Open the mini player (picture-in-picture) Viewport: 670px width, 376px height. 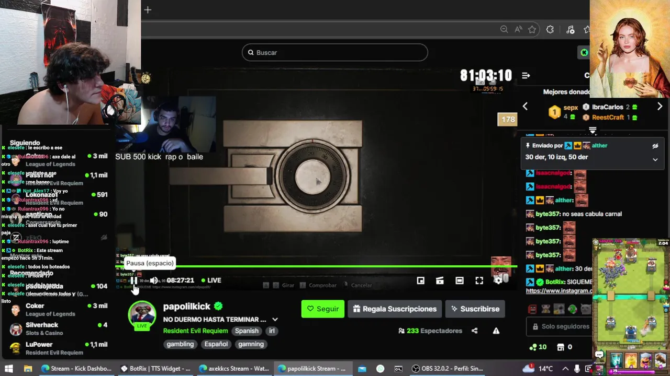(420, 280)
